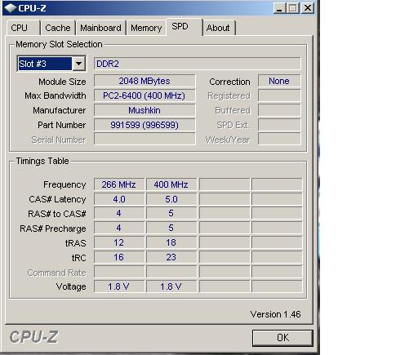Click the RAS# Precharge label
The height and width of the screenshot is (355, 418).
[53, 229]
